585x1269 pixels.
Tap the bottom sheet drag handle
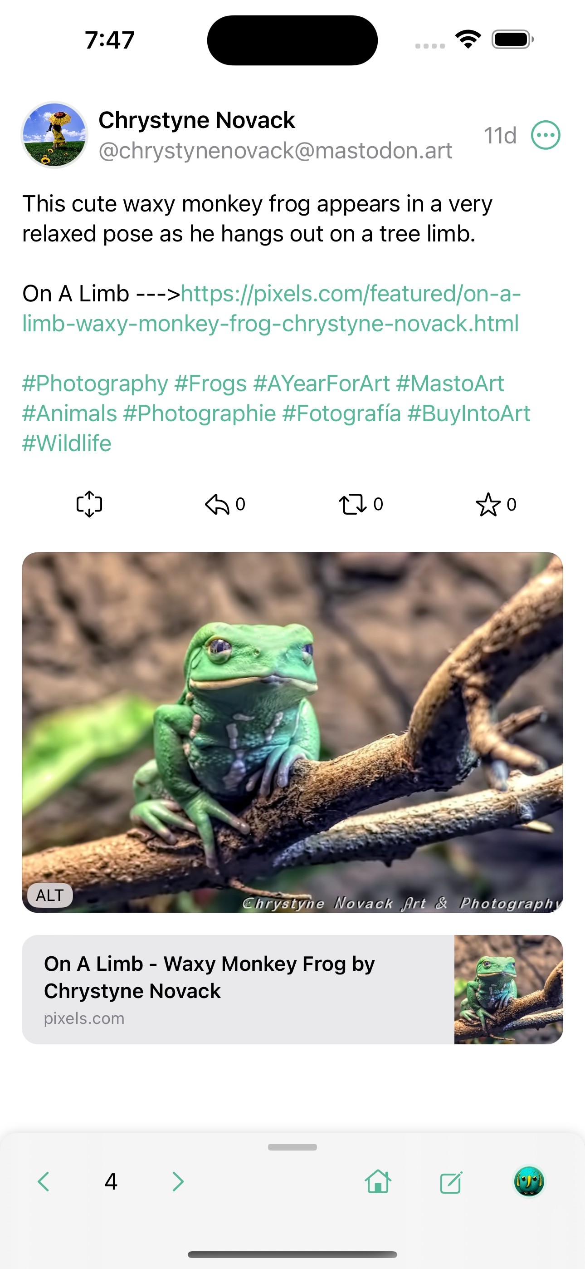point(292,1147)
